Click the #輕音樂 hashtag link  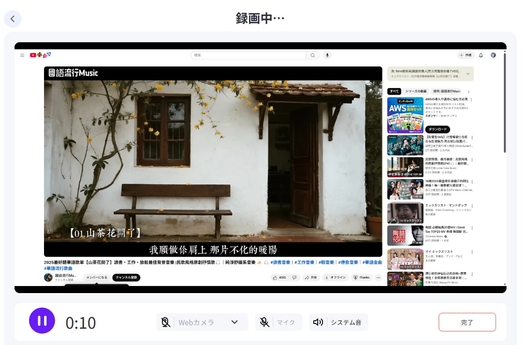(x=326, y=262)
